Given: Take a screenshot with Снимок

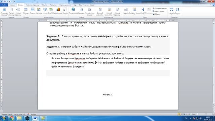Looking at the screenshot, I should coord(65,11).
